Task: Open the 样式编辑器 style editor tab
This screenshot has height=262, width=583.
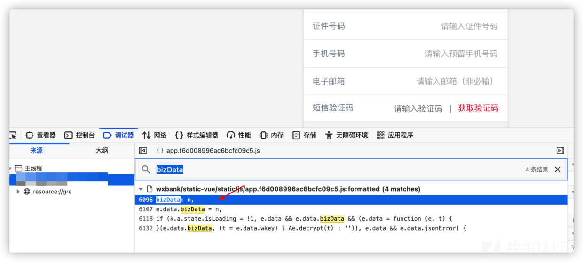Action: click(197, 135)
